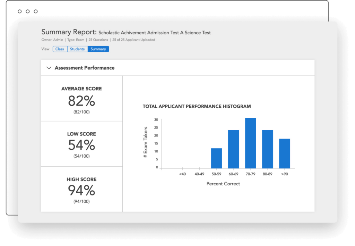The height and width of the screenshot is (246, 355).
Task: Click the <40 axis label
Action: click(x=182, y=174)
